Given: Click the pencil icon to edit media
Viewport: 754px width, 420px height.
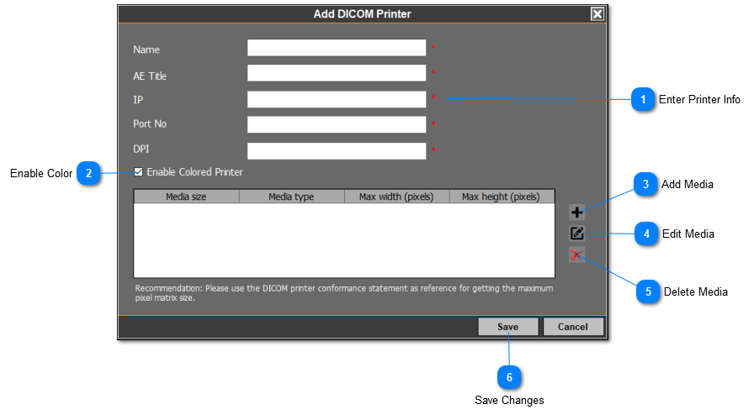Looking at the screenshot, I should (x=577, y=234).
